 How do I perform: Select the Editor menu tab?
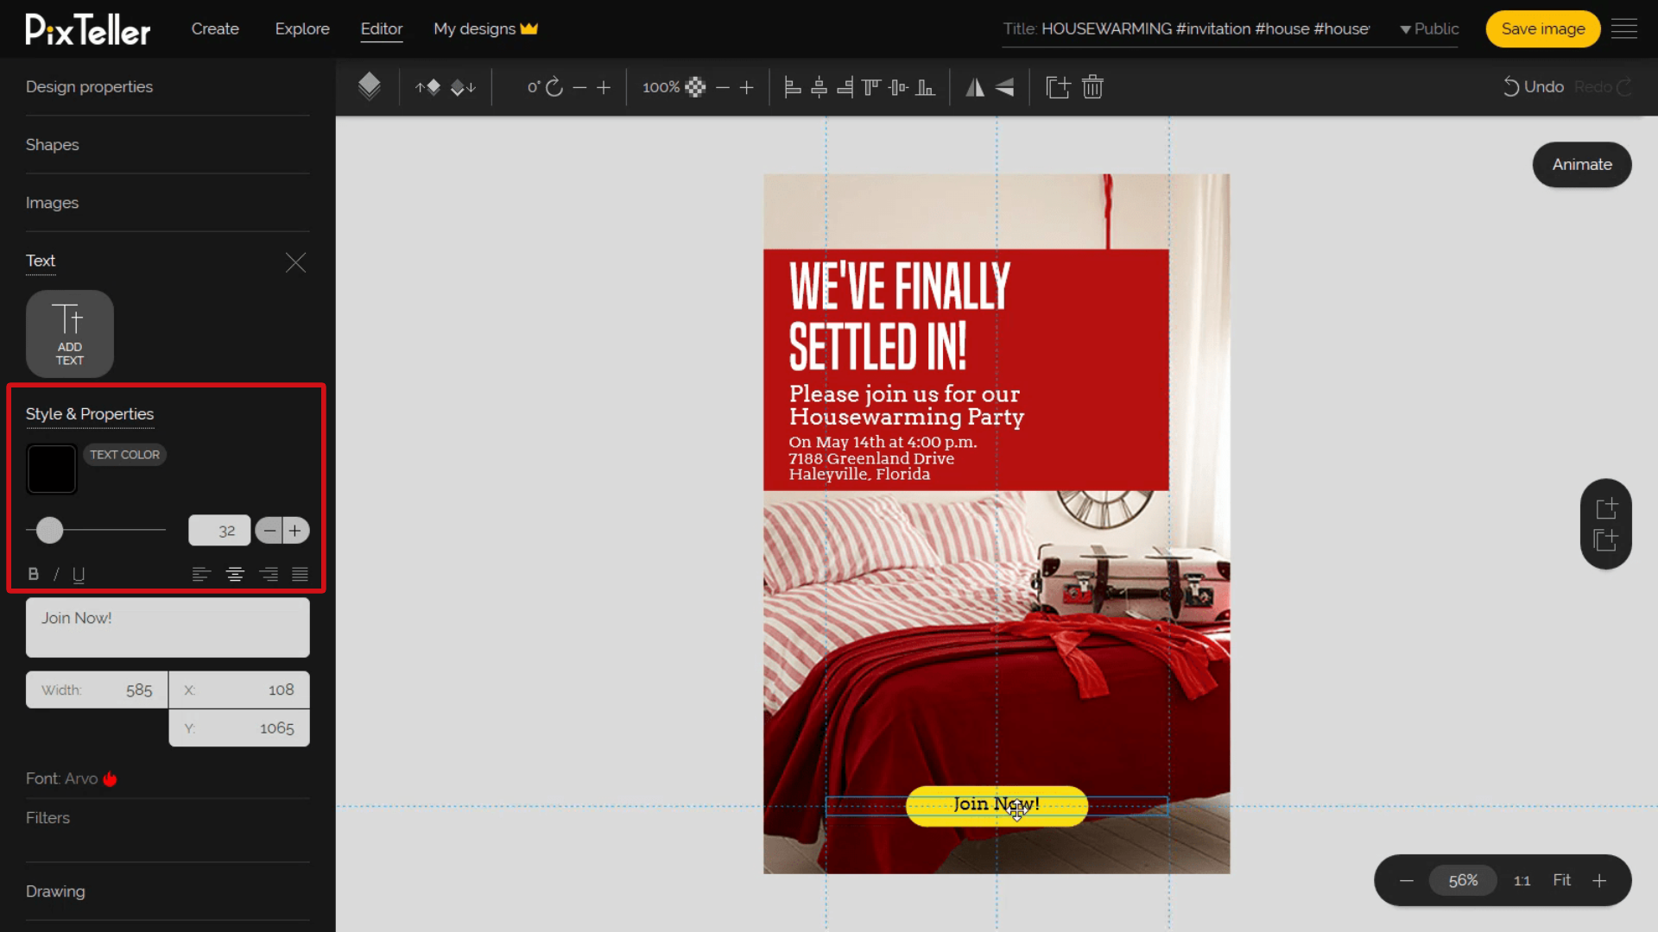pyautogui.click(x=382, y=28)
